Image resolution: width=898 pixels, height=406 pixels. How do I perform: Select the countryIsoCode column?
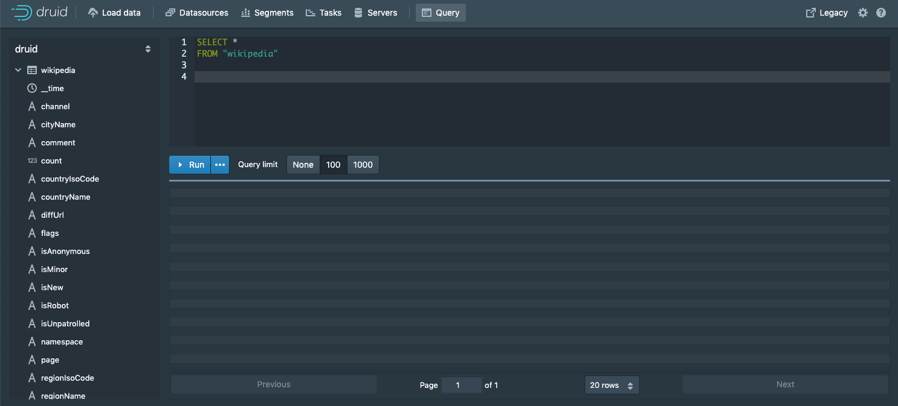70,179
